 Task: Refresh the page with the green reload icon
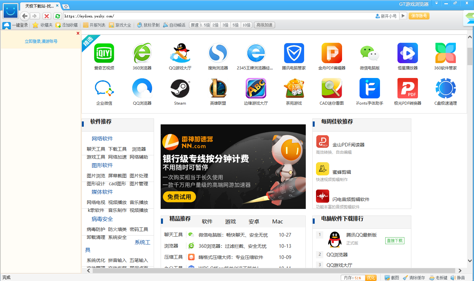[x=57, y=16]
